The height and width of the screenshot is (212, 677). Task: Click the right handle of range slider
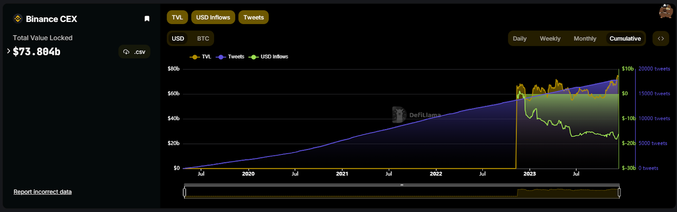(x=619, y=193)
